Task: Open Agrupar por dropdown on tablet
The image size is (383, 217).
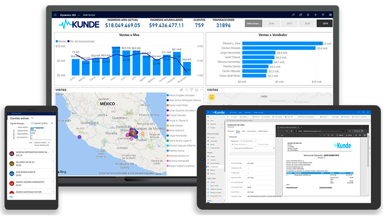Action: pos(248,141)
